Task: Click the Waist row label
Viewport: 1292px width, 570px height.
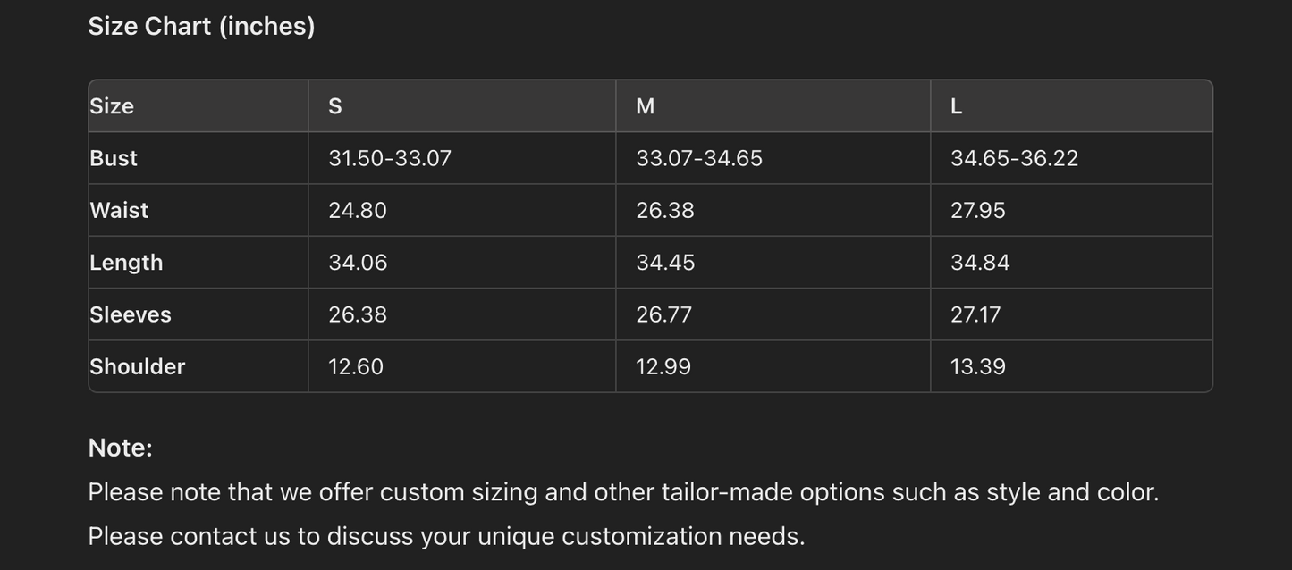Action: tap(119, 210)
